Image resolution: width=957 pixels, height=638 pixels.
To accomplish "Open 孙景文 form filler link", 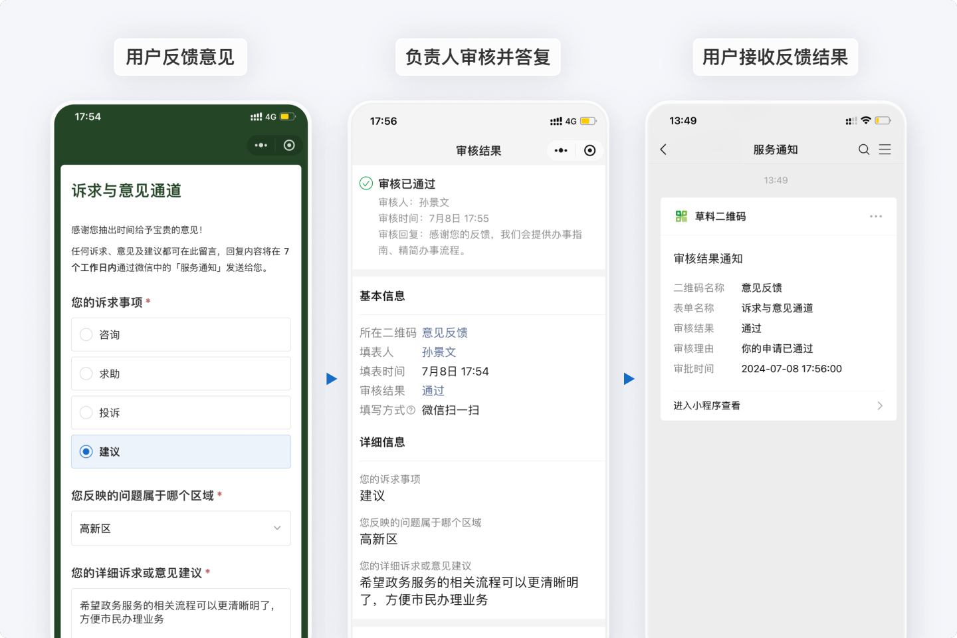I will (439, 352).
